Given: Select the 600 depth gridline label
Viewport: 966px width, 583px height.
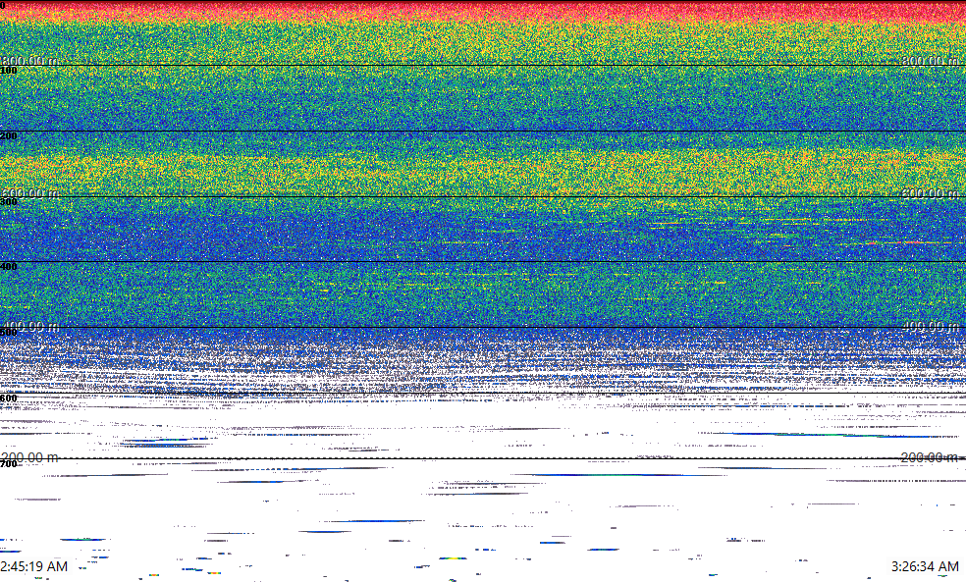Looking at the screenshot, I should [x=9, y=398].
